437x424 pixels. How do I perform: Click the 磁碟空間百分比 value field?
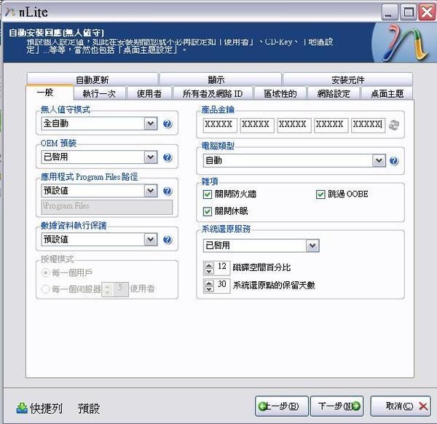click(222, 268)
